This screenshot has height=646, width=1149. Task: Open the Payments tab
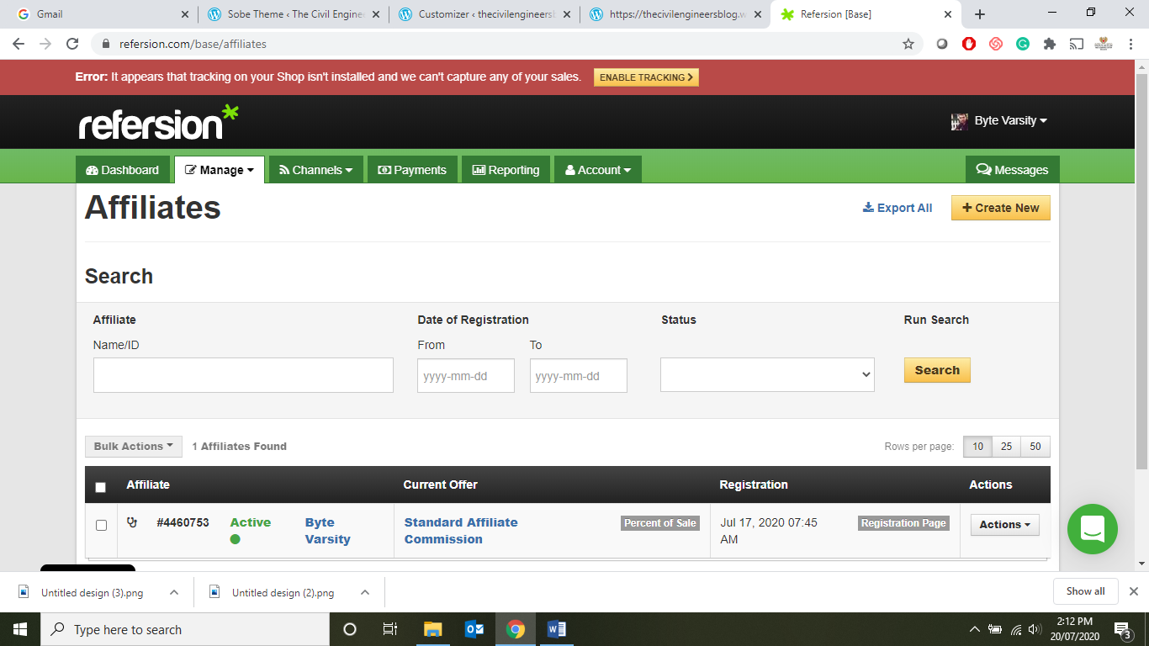(412, 170)
